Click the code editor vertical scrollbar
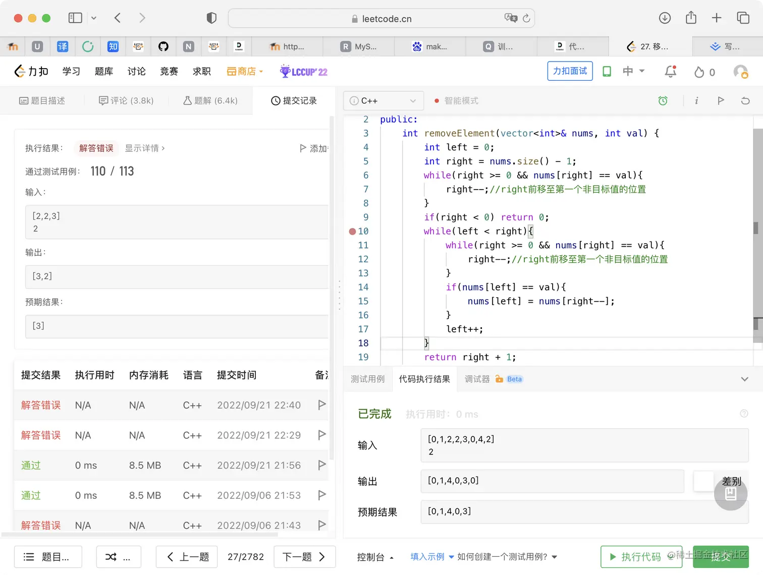Screen dimensions: 763x575 coord(757,236)
